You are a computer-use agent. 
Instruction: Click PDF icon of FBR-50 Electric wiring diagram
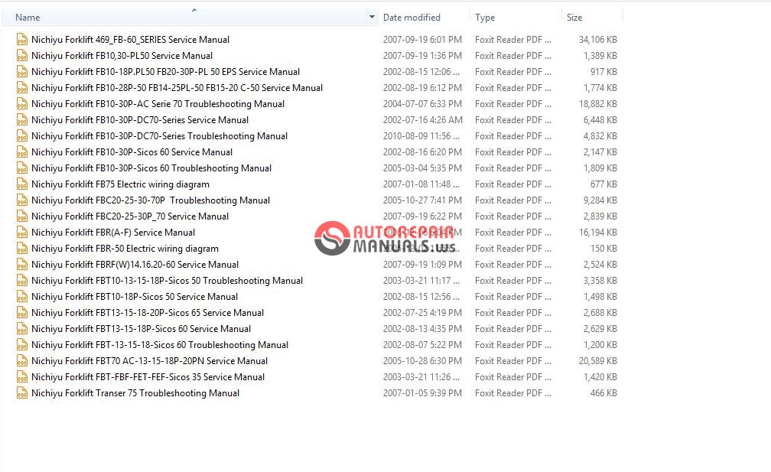pos(21,249)
